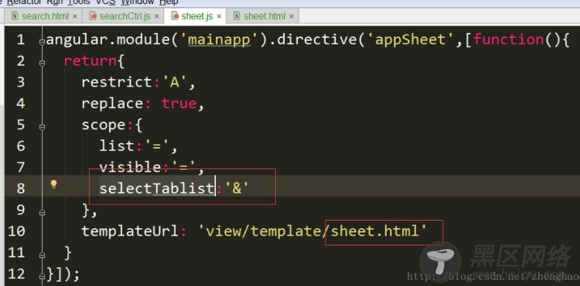The width and height of the screenshot is (580, 286).
Task: Click the searchCtrl.js file type icon
Action: pos(94,16)
